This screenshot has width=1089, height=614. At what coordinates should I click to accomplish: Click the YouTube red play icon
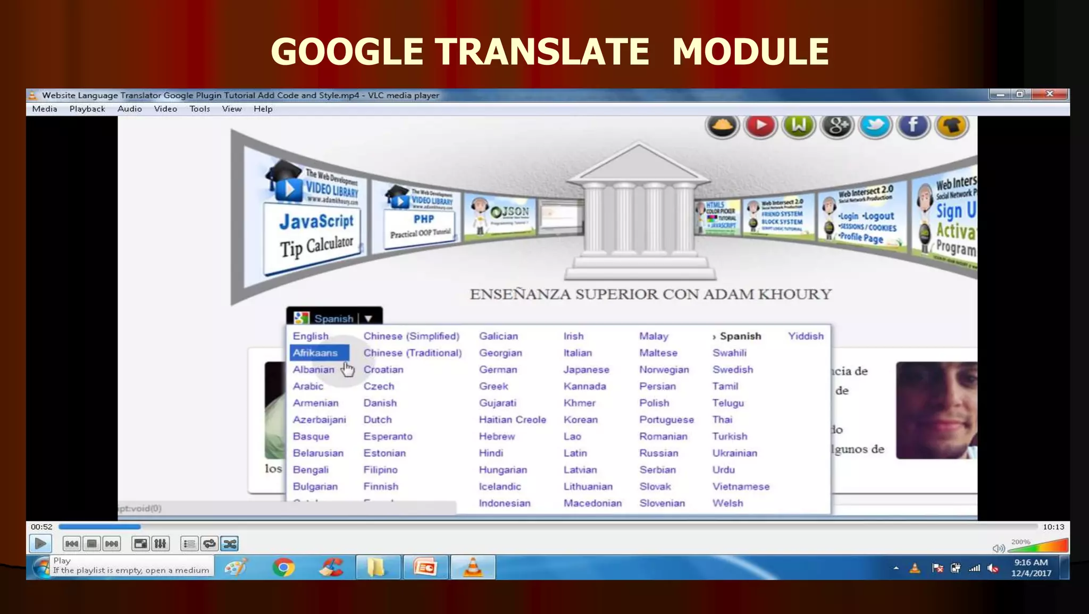pos(760,126)
